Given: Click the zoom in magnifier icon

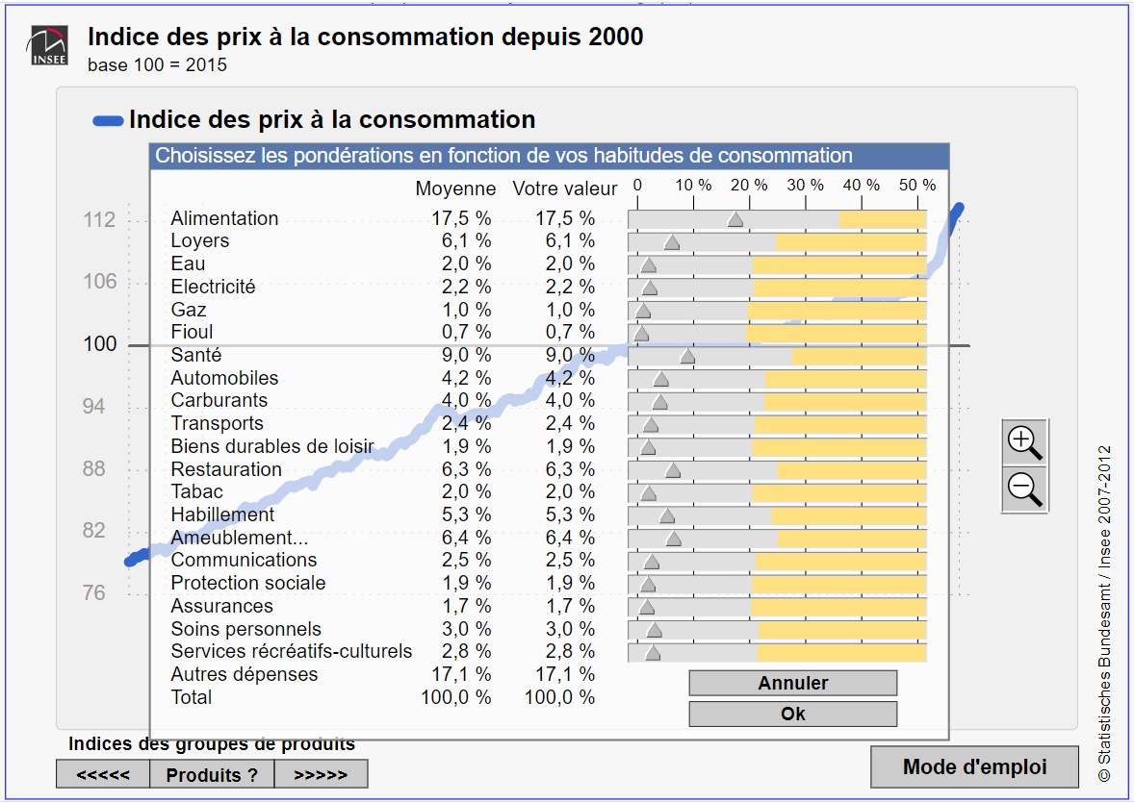Looking at the screenshot, I should (x=1024, y=442).
